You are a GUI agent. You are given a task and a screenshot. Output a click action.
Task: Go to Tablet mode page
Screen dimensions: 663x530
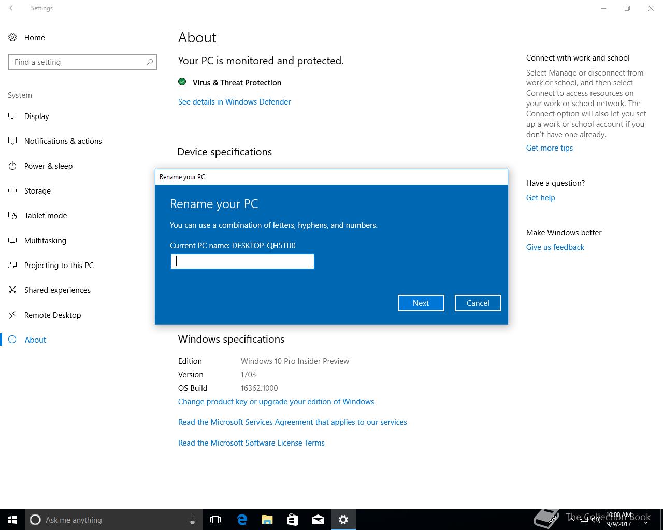coord(46,215)
